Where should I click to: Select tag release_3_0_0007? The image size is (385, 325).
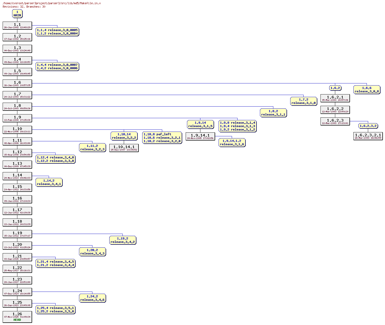pos(63,65)
